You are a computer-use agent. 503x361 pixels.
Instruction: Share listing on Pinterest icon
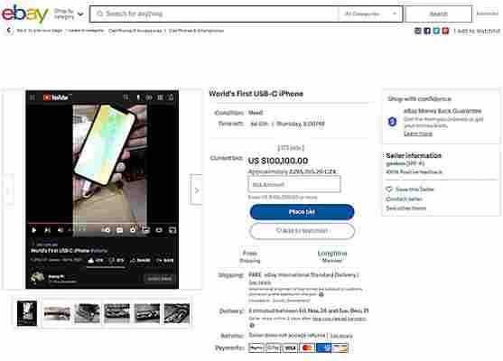(445, 31)
